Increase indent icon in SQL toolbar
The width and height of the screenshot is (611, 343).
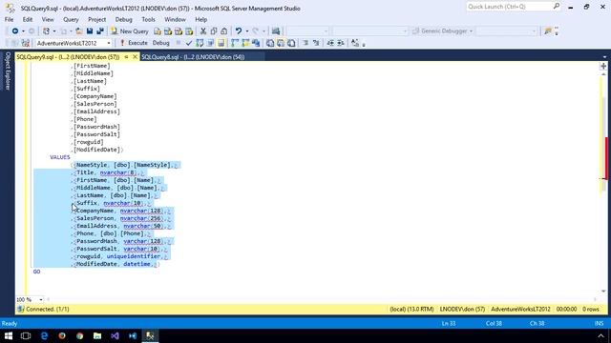click(341, 43)
